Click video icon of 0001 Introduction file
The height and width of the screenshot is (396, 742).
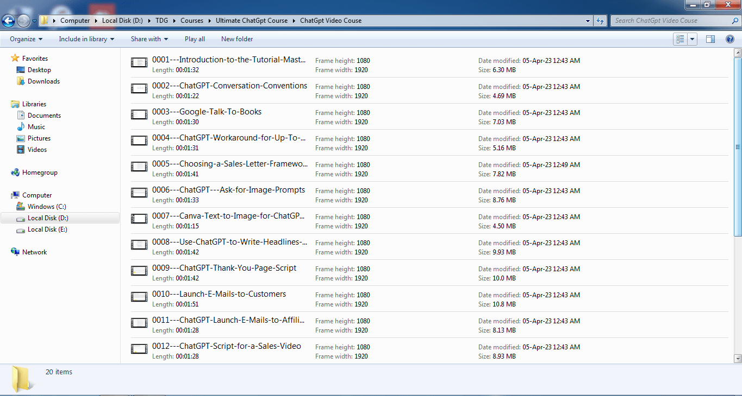pyautogui.click(x=139, y=62)
